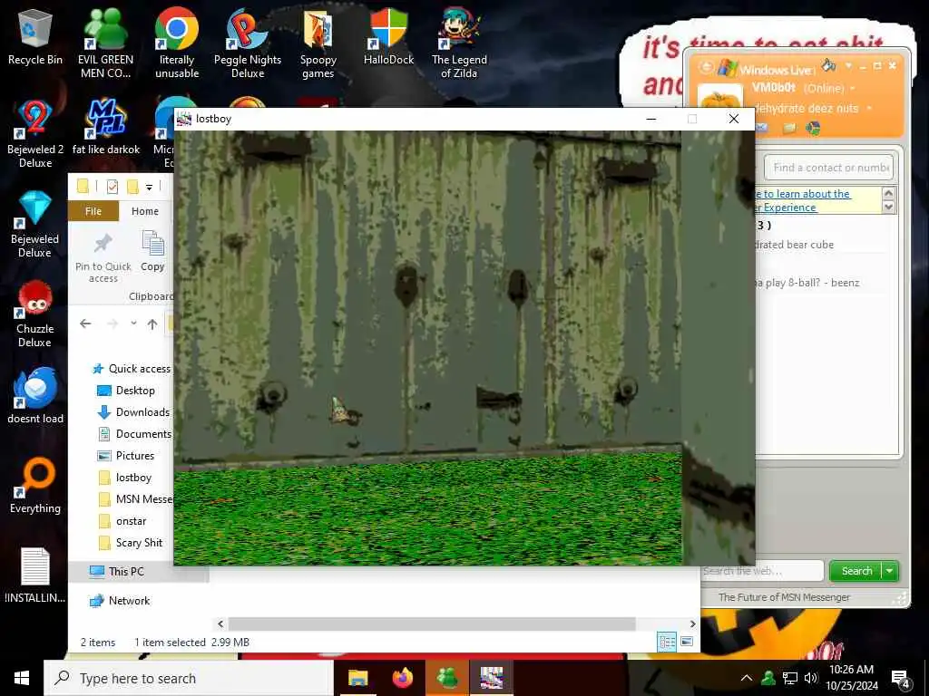The image size is (929, 696).
Task: Click the VM0b0t display name in Messenger
Action: (773, 88)
